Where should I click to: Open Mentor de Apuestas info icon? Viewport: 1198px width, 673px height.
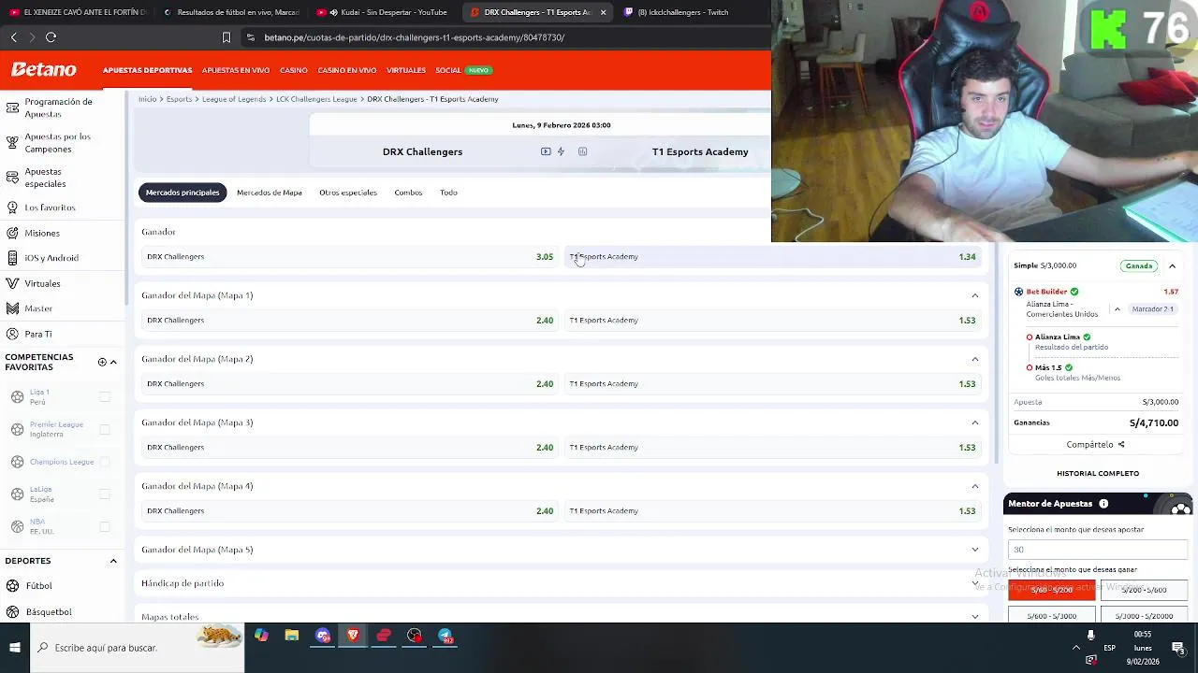pyautogui.click(x=1103, y=504)
